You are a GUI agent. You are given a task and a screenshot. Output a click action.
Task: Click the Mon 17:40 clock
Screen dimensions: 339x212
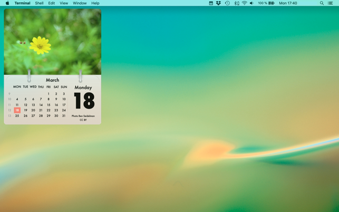pos(288,3)
